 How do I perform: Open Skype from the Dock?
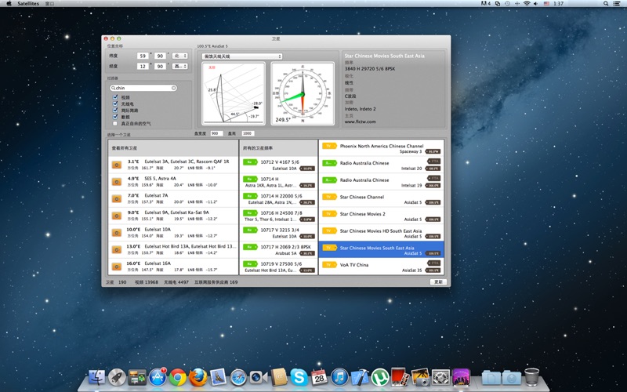pos(299,377)
